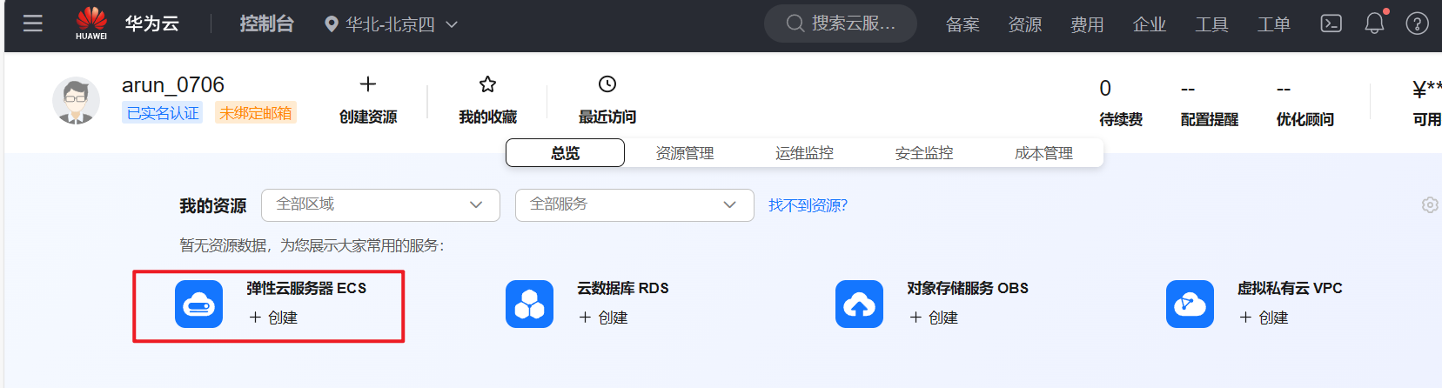Click the 待续费 count of 0
The width and height of the screenshot is (1442, 388).
point(1105,89)
